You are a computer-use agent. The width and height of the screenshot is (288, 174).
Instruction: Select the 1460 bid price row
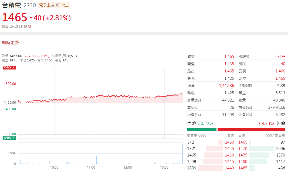pyautogui.click(x=229, y=142)
